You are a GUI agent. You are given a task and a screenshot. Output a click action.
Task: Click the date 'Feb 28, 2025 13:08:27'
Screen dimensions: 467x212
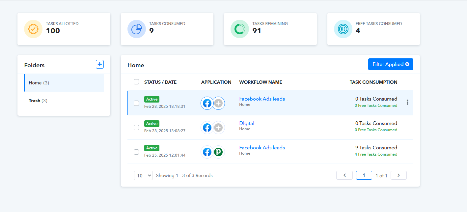click(165, 131)
